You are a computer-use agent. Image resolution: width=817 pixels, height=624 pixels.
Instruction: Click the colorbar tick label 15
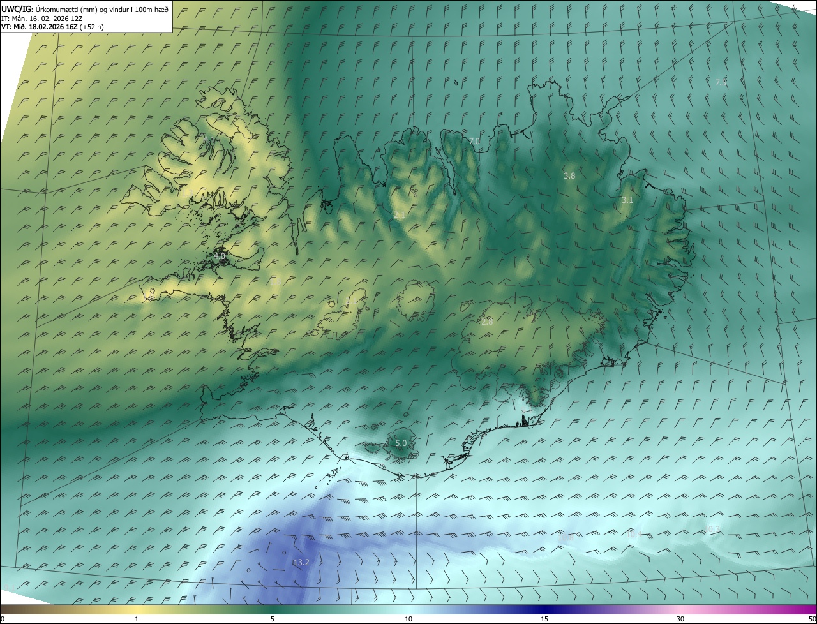point(544,619)
